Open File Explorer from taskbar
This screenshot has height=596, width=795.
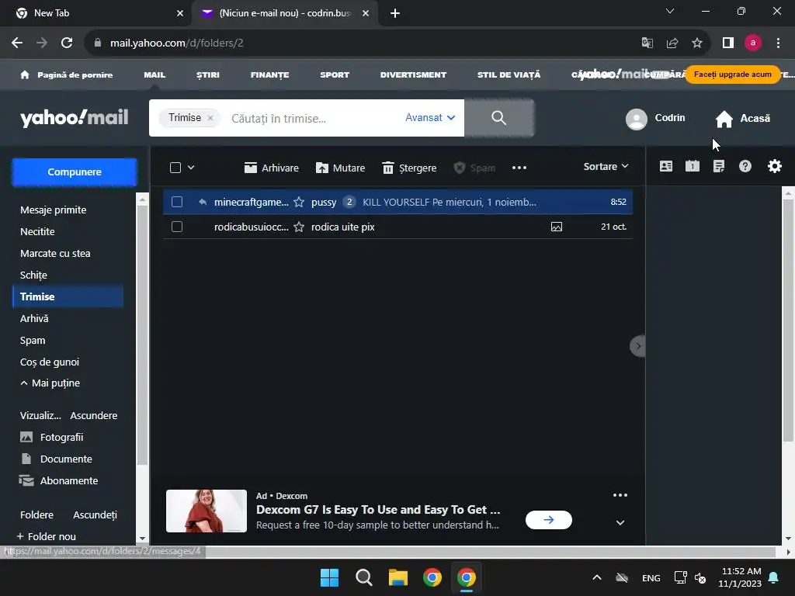point(398,577)
